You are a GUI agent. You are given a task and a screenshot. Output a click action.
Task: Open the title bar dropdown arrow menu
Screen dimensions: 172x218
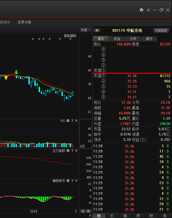click(148, 10)
